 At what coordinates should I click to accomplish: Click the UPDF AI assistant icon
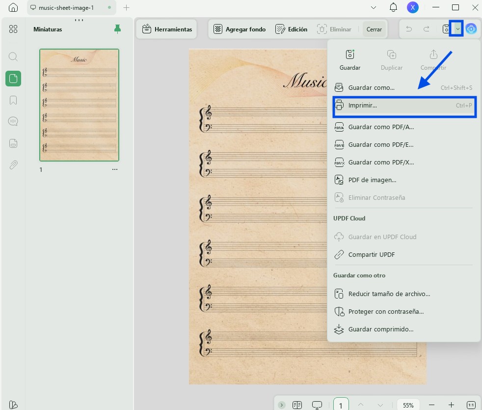(x=471, y=29)
